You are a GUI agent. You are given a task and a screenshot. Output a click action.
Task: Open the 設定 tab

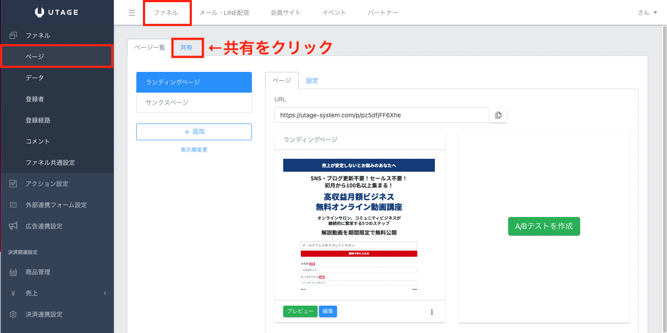coord(312,81)
